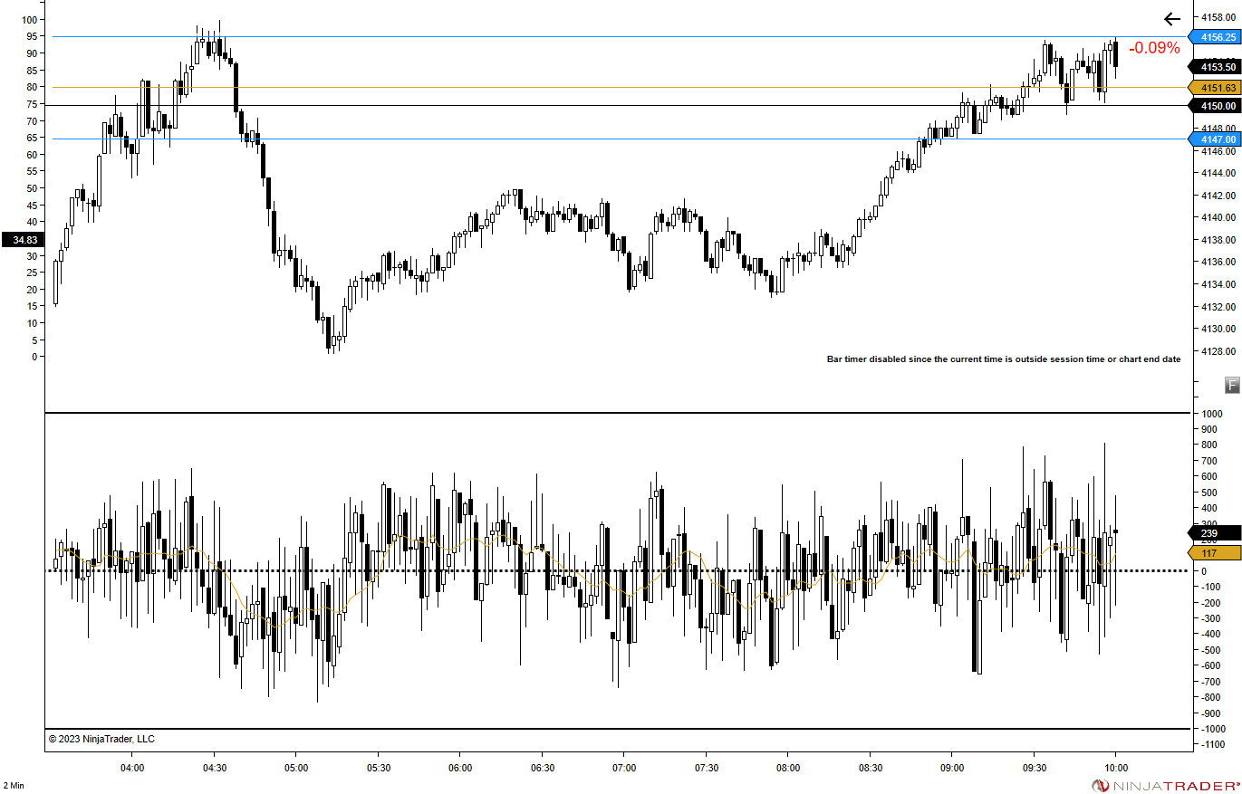This screenshot has width=1242, height=794.
Task: Click the black 239 indicator value marker
Action: 1214,533
